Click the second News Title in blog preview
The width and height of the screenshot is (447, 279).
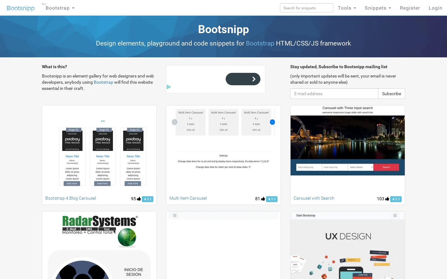(103, 157)
